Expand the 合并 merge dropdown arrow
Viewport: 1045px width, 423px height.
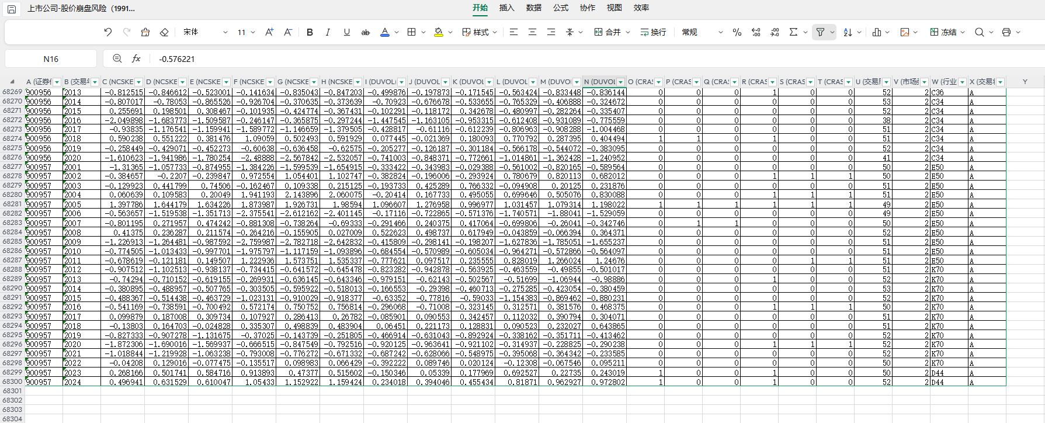[628, 32]
